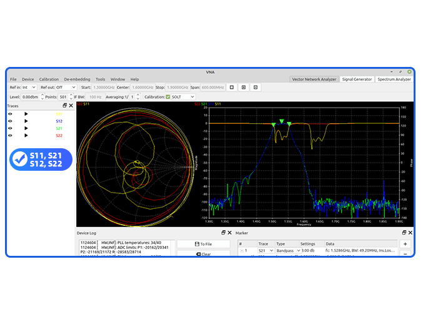Click the zoom in span icon
This screenshot has width=423, height=314.
click(244, 88)
